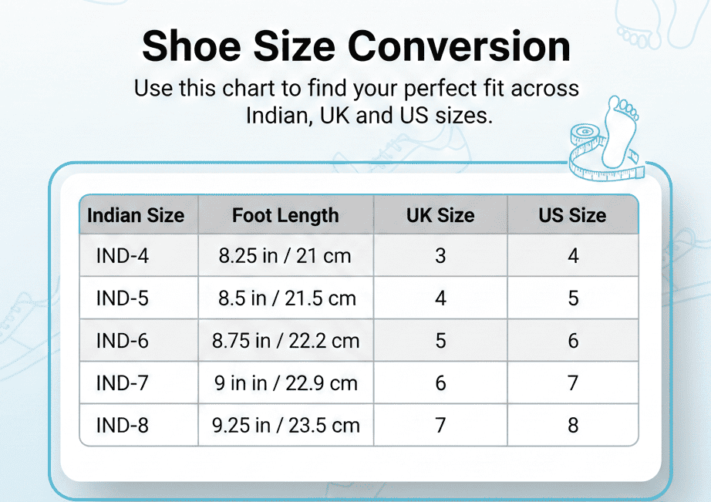The height and width of the screenshot is (502, 711).
Task: Select the 9.25 in / 23.5 cm cell
Action: pos(286,425)
